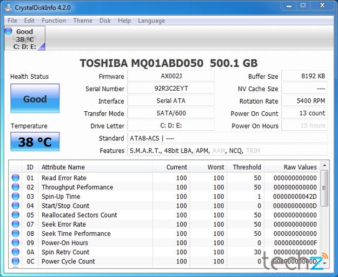Open the Edit menu

tap(29, 21)
